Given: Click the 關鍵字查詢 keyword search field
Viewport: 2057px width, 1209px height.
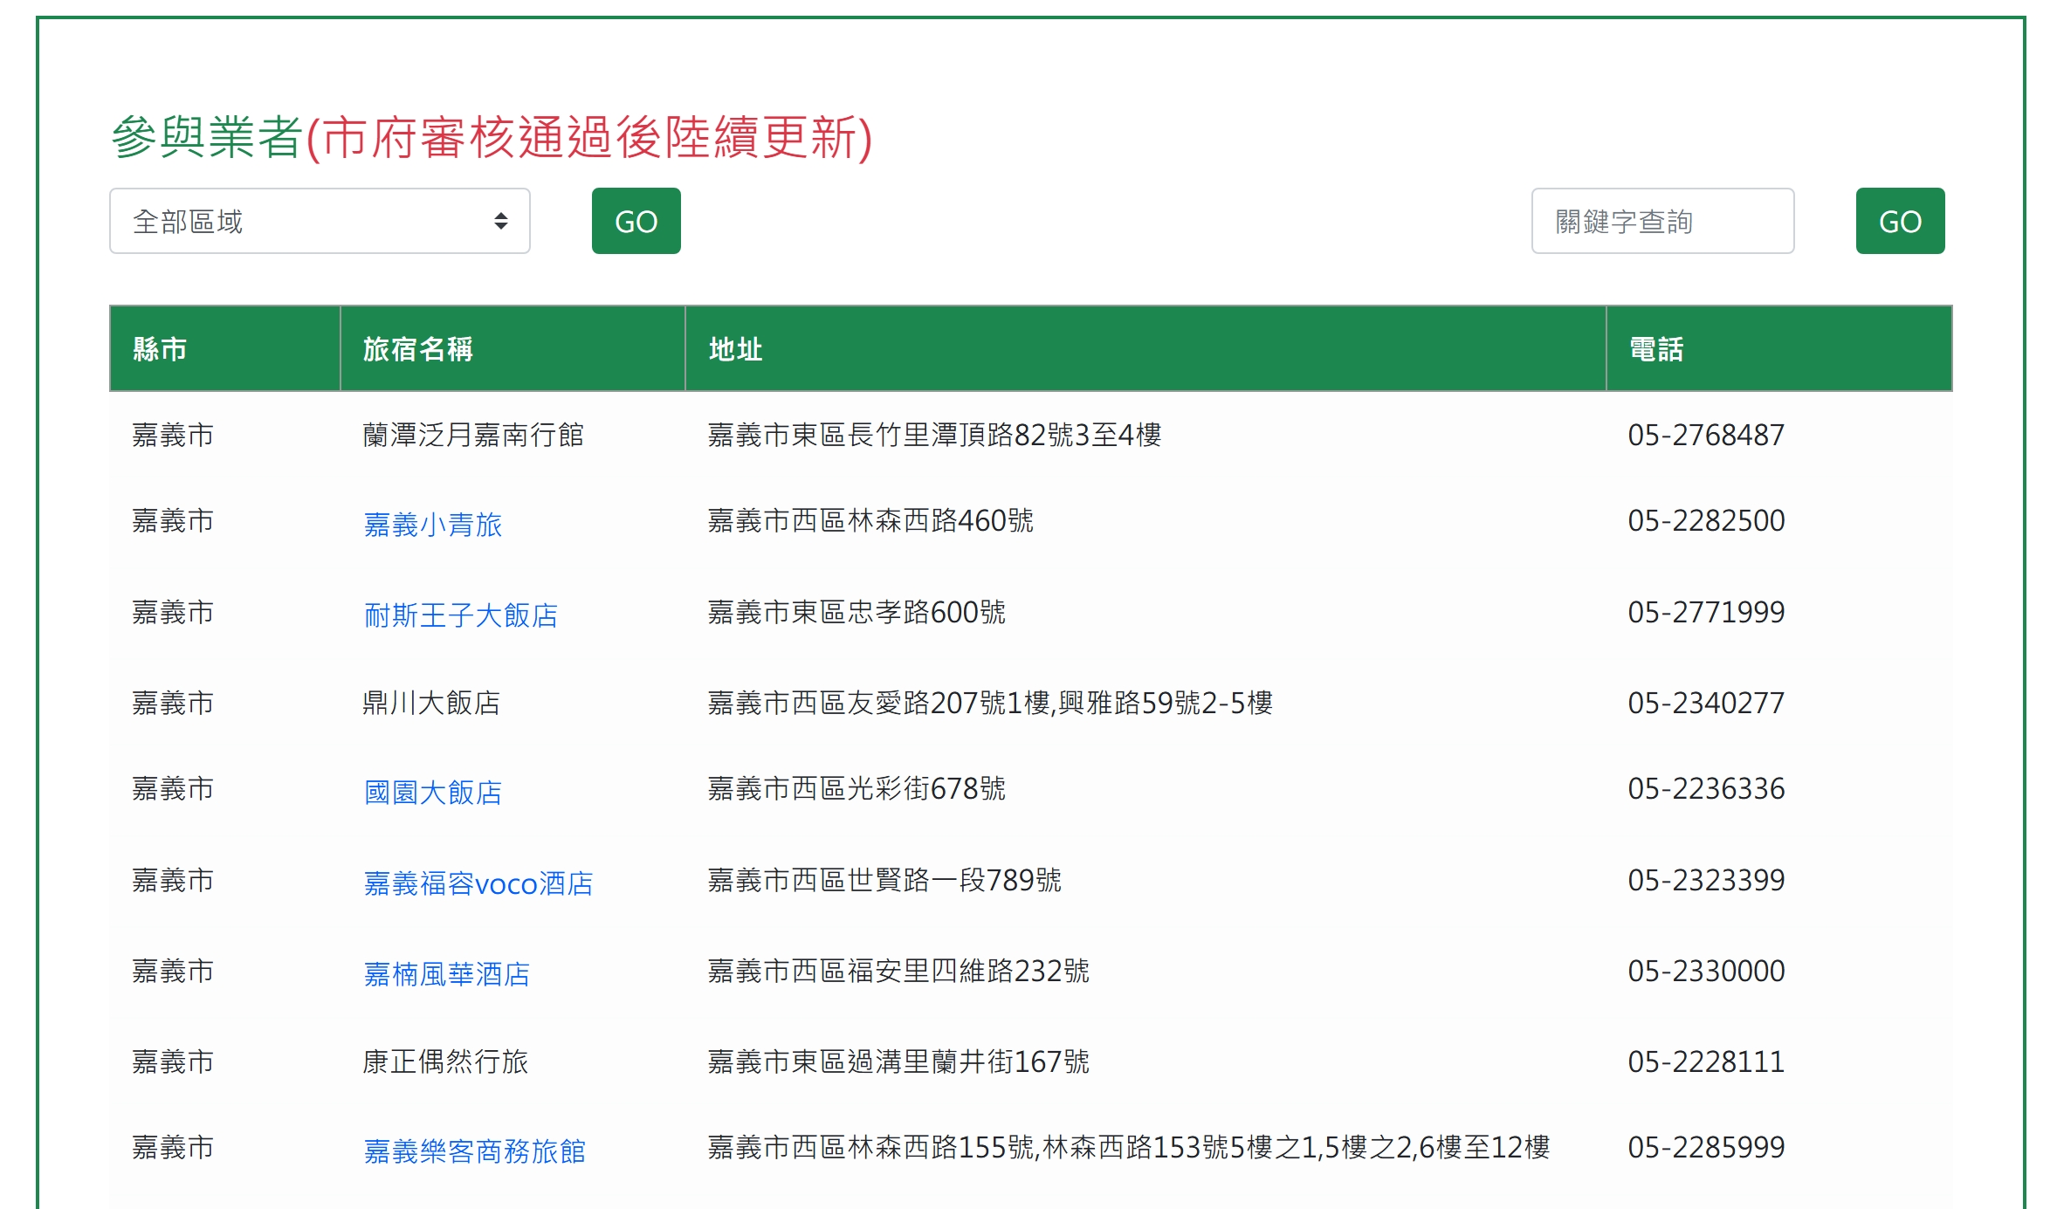Looking at the screenshot, I should pos(1661,221).
